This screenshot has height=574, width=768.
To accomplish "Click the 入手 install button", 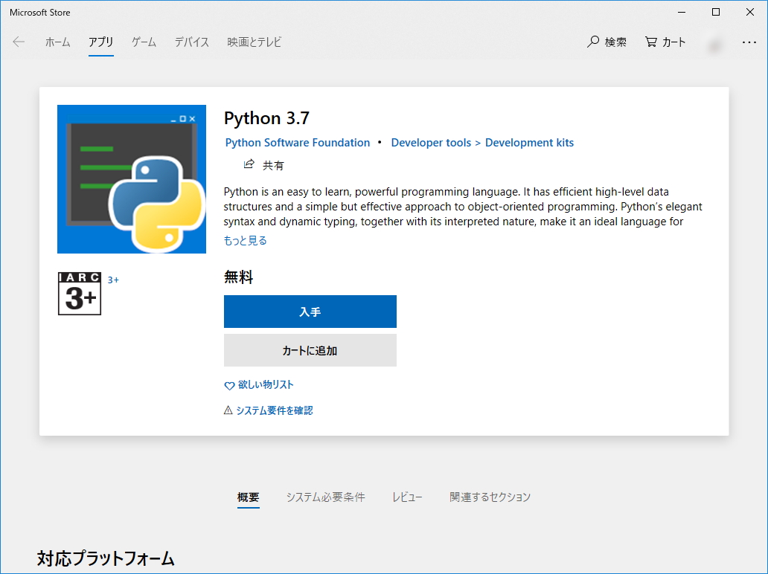I will [310, 312].
